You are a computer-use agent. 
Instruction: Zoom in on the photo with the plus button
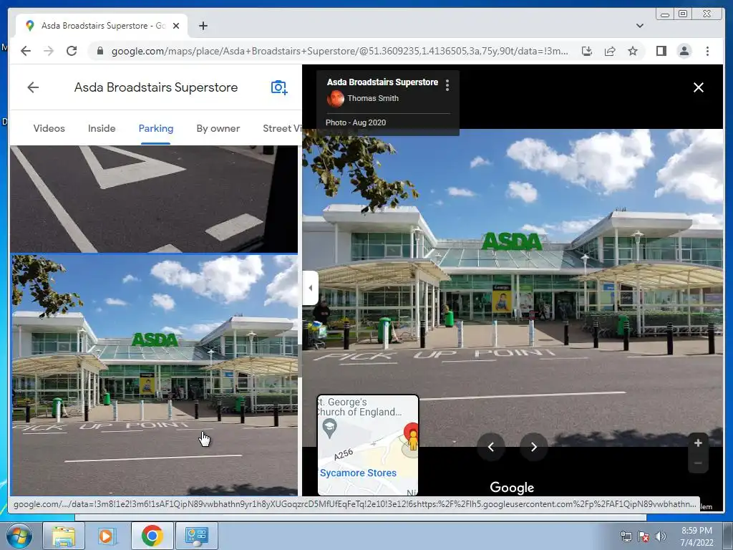(x=698, y=443)
